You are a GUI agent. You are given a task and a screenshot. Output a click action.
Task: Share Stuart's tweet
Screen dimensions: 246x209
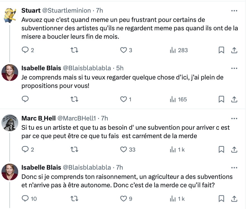coord(234,50)
